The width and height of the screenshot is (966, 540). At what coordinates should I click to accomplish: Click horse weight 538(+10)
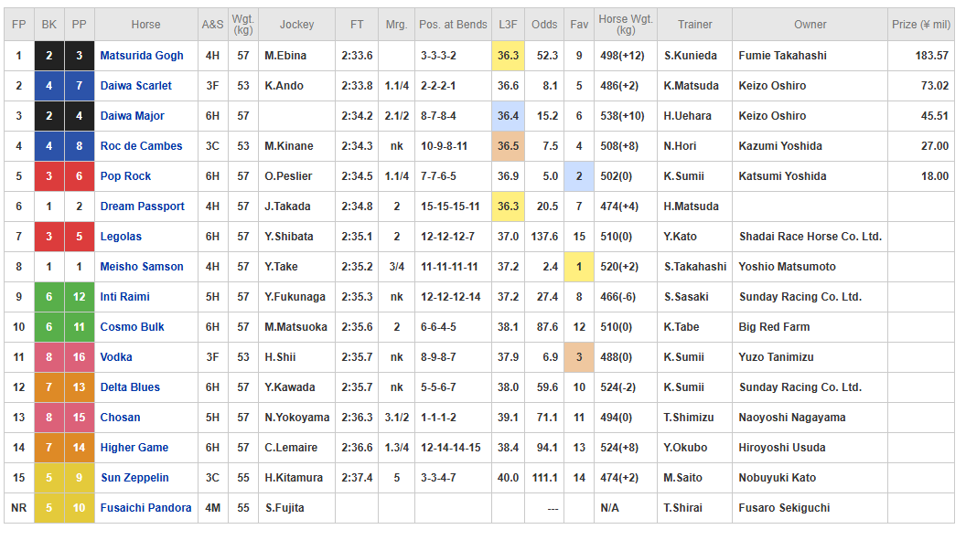[622, 116]
